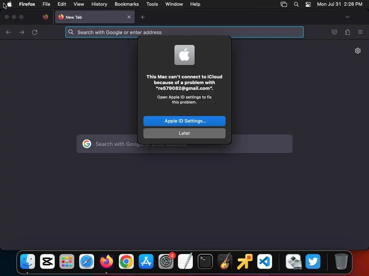The height and width of the screenshot is (276, 369).
Task: Open the Trash in the Dock
Action: [x=341, y=261]
